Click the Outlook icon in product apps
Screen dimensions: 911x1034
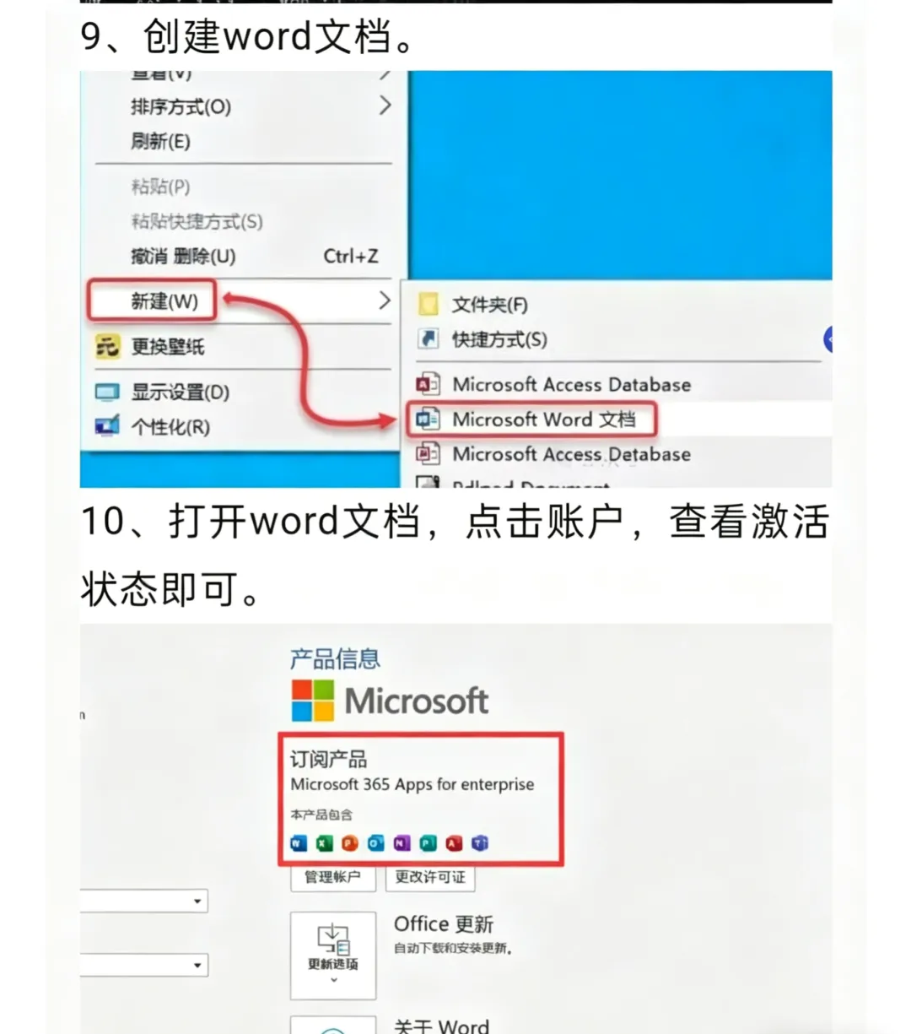coord(376,842)
